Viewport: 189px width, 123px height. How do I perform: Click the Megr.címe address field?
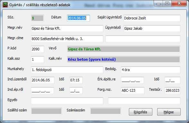67,39
